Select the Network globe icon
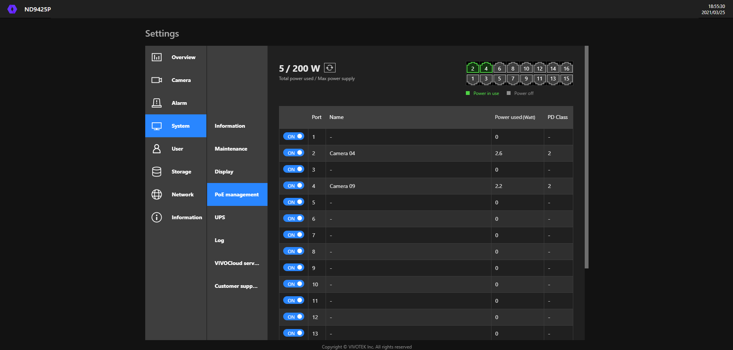Image resolution: width=733 pixels, height=350 pixels. pyautogui.click(x=157, y=194)
